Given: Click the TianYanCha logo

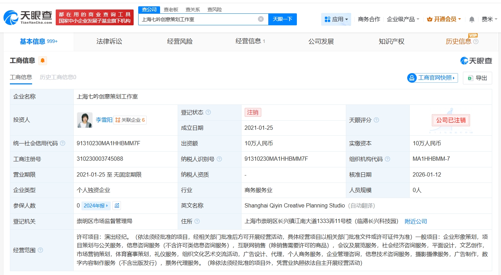Looking at the screenshot, I should click(28, 17).
